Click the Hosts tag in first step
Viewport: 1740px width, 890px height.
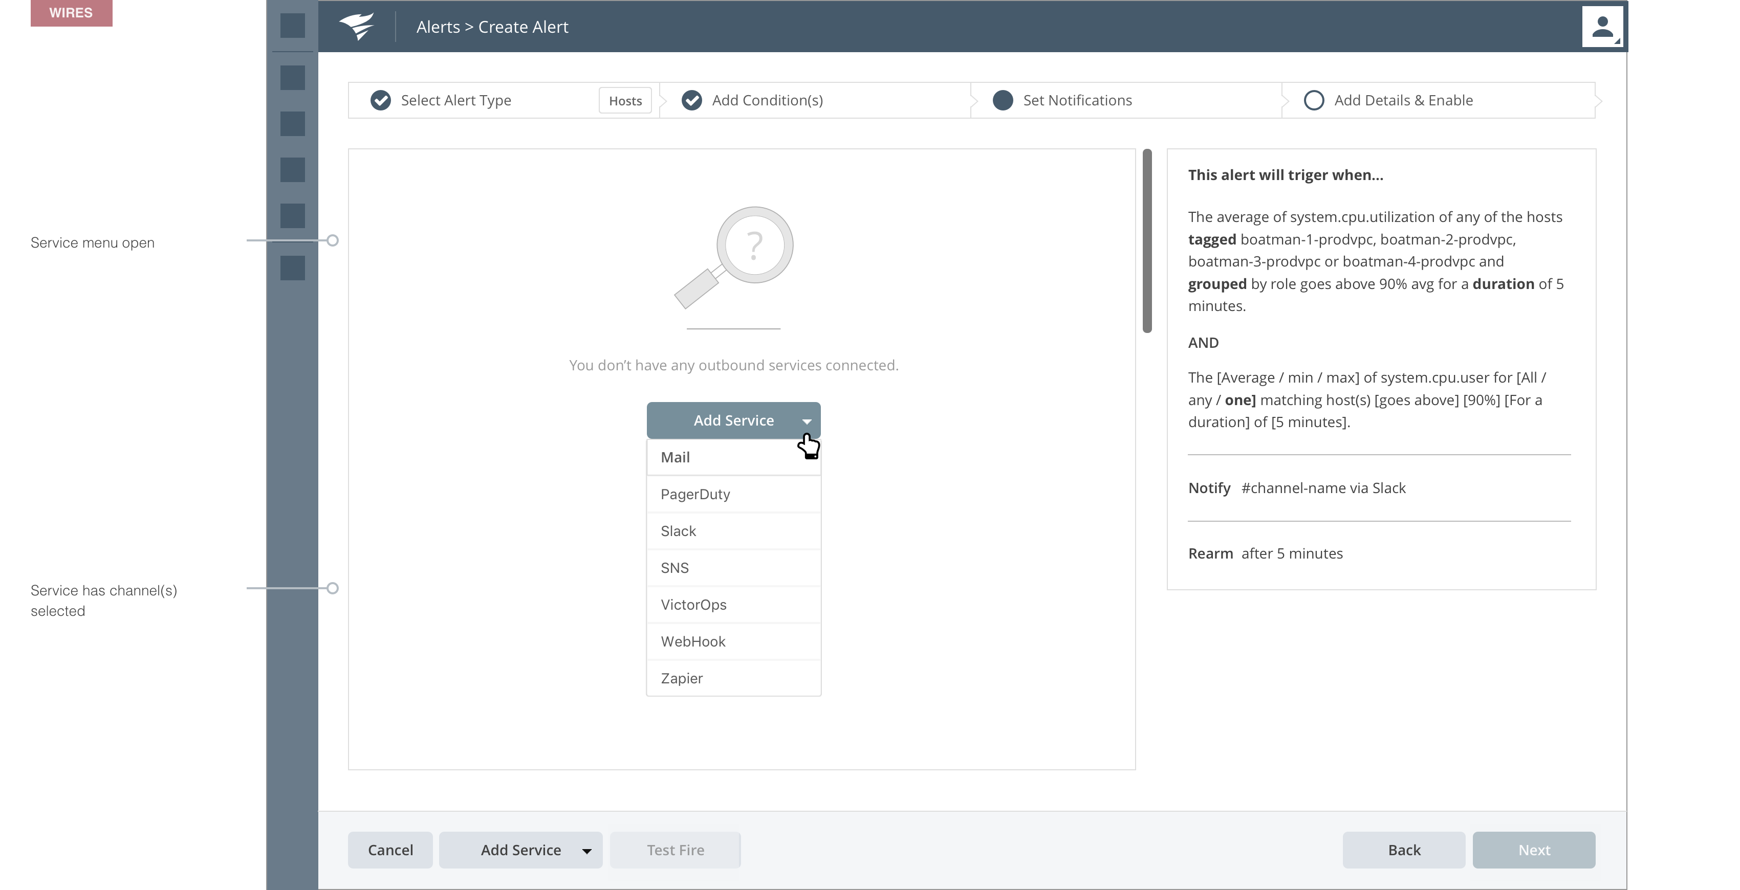[625, 101]
